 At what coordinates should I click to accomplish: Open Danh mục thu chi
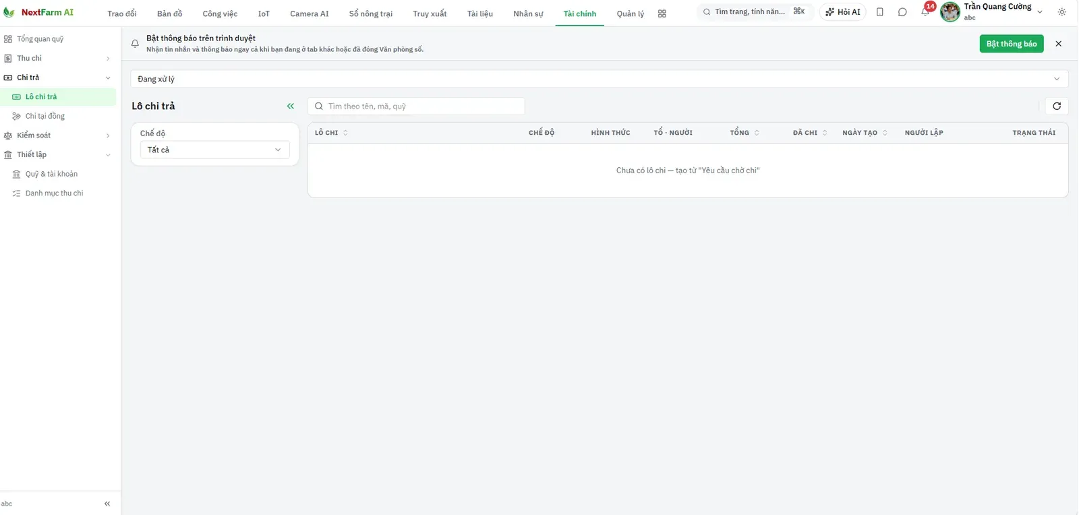(x=58, y=193)
